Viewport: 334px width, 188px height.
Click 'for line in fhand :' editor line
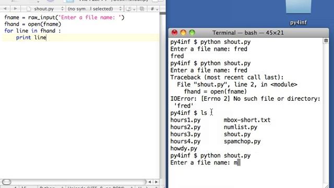click(32, 31)
